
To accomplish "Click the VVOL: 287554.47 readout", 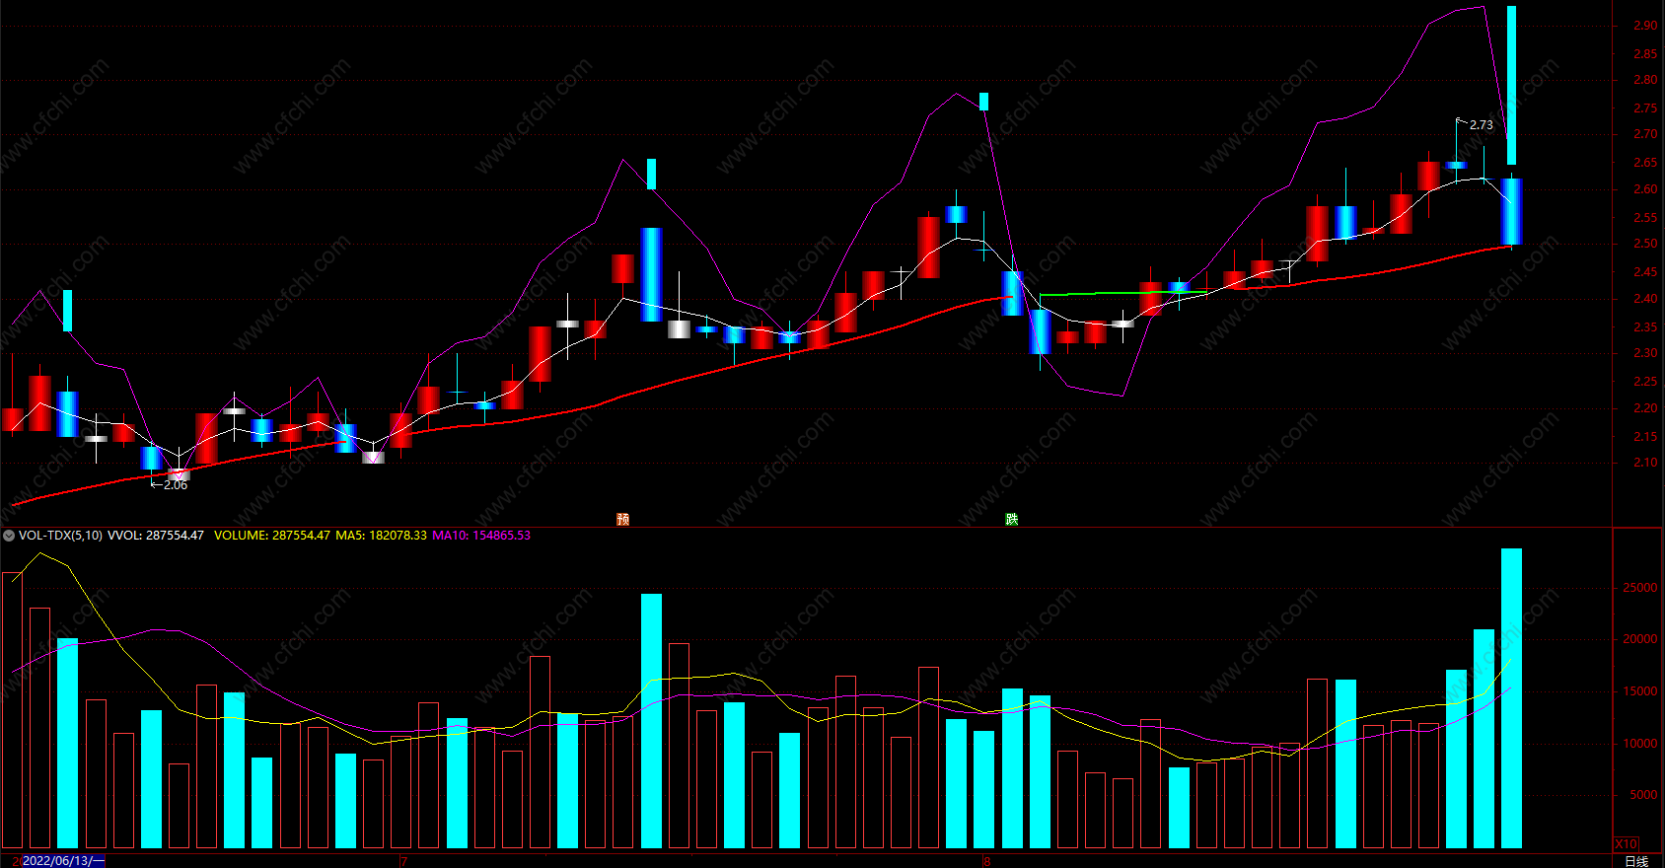I will 156,536.
